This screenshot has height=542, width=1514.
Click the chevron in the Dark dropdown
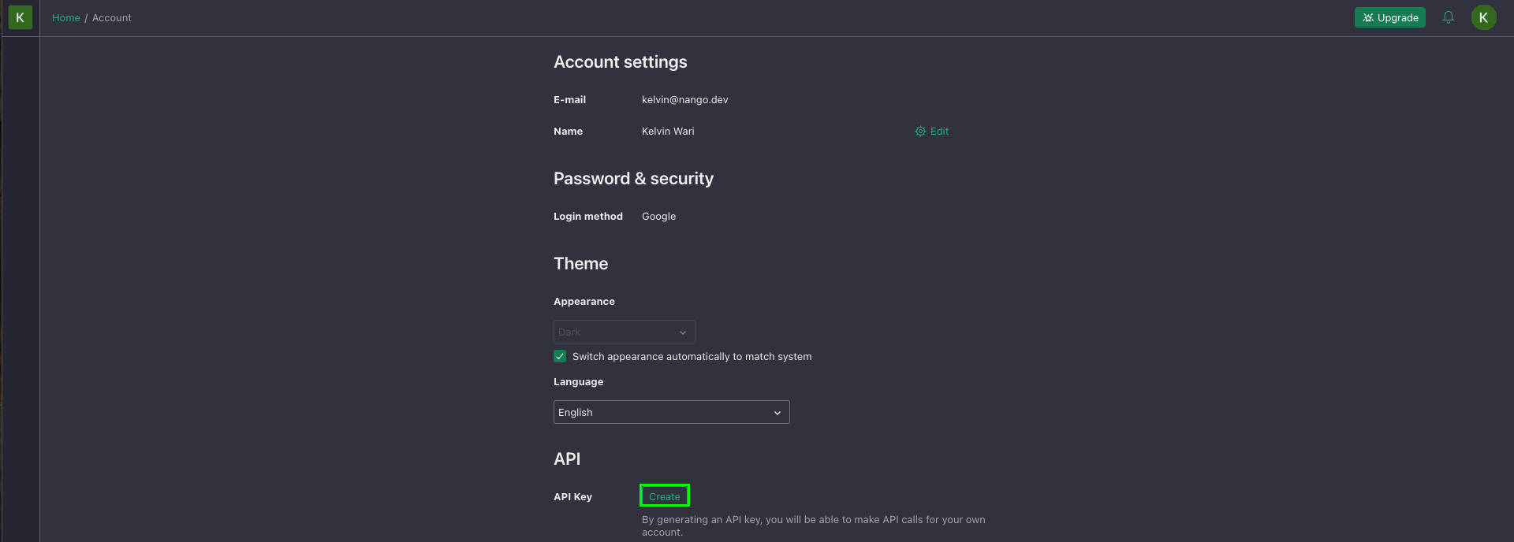[x=683, y=332]
